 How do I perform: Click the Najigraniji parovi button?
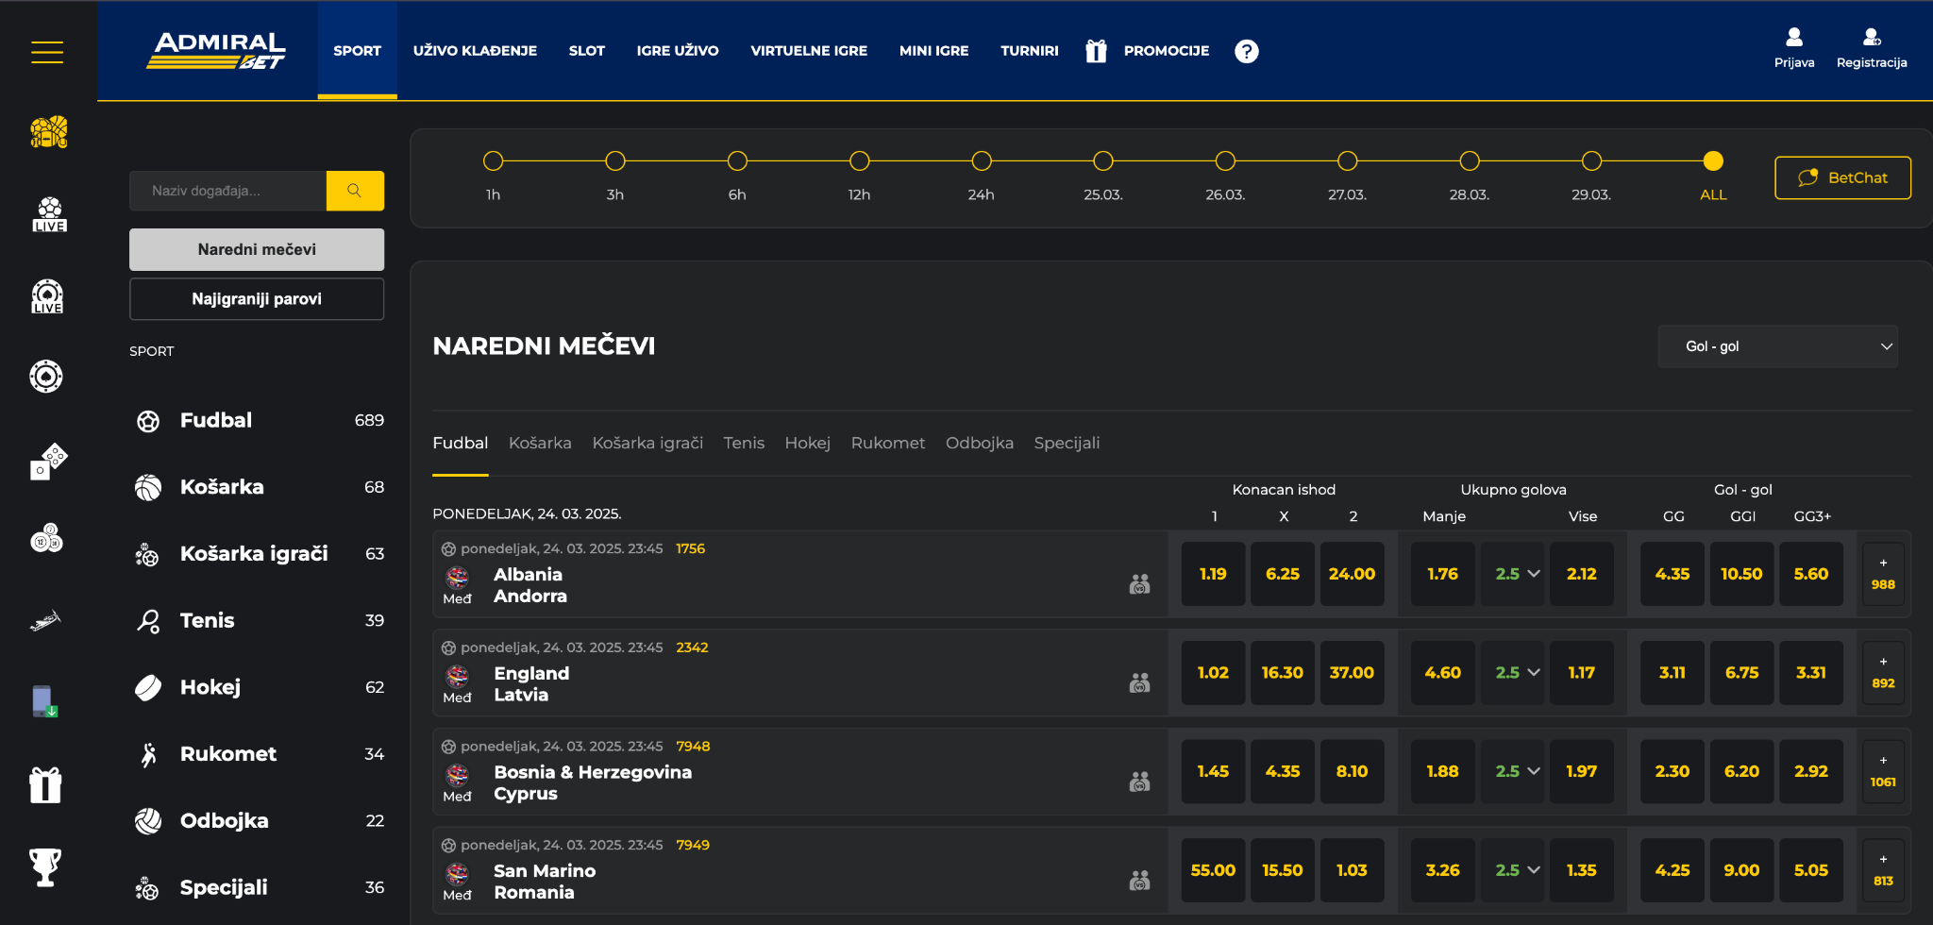(x=257, y=299)
